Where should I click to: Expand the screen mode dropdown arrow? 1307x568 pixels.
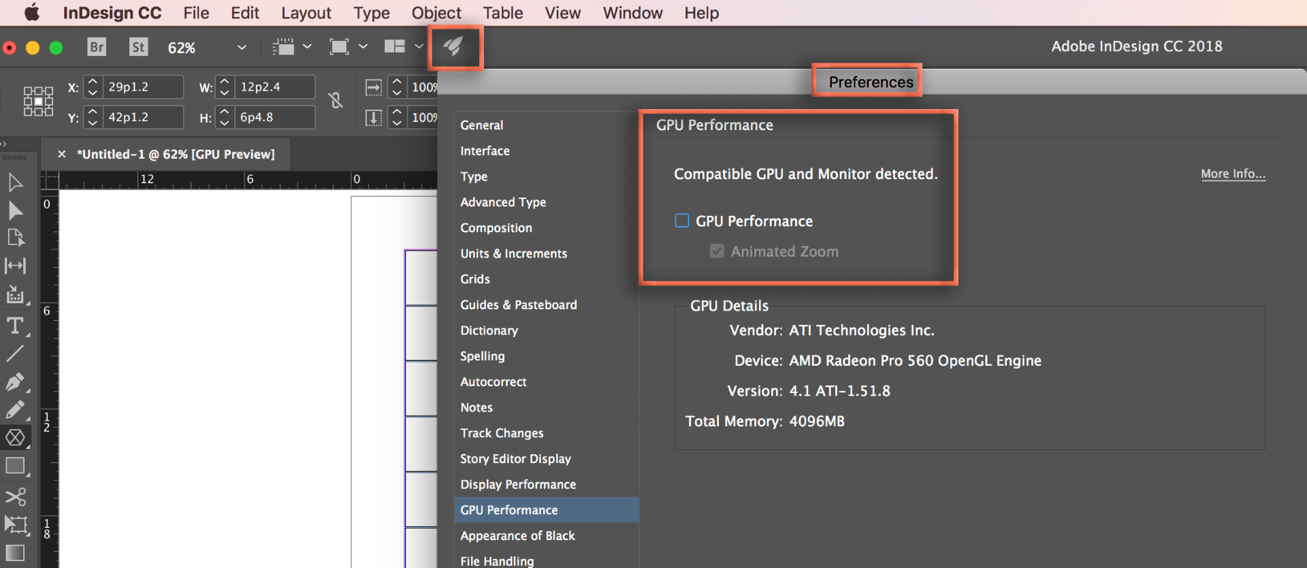coord(363,46)
